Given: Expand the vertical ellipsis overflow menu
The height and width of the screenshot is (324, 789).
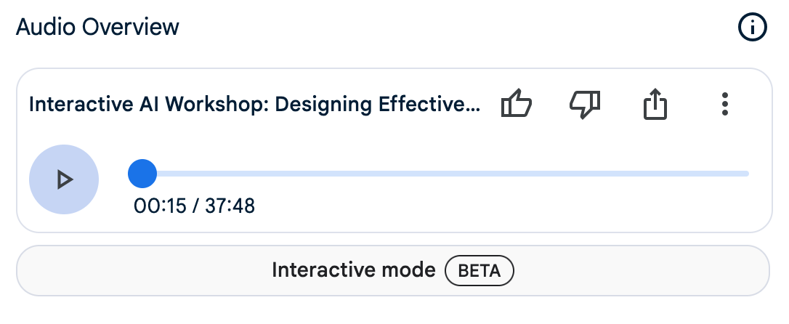Looking at the screenshot, I should tap(724, 104).
